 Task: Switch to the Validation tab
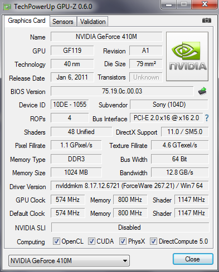click(x=93, y=22)
